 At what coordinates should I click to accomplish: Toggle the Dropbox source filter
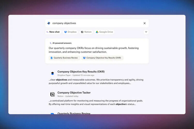click(x=70, y=32)
